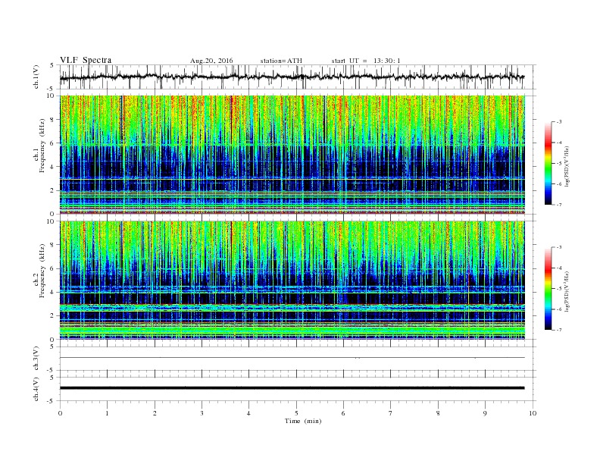This screenshot has width=600, height=464.
Task: Click the 'ch.3(V)' axis label
Action: pos(36,359)
